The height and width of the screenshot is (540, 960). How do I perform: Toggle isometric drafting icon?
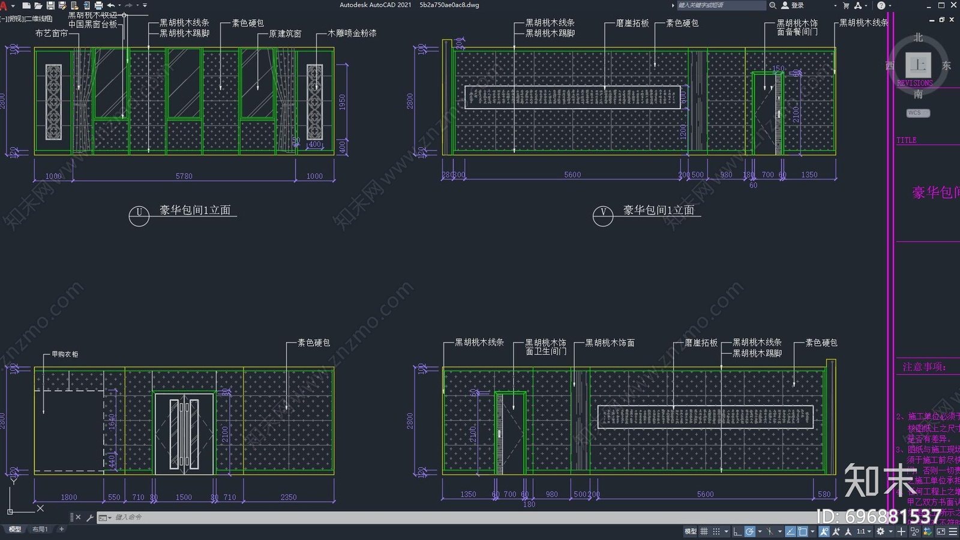(770, 531)
